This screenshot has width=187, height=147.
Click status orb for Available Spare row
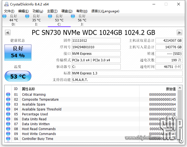8,104
